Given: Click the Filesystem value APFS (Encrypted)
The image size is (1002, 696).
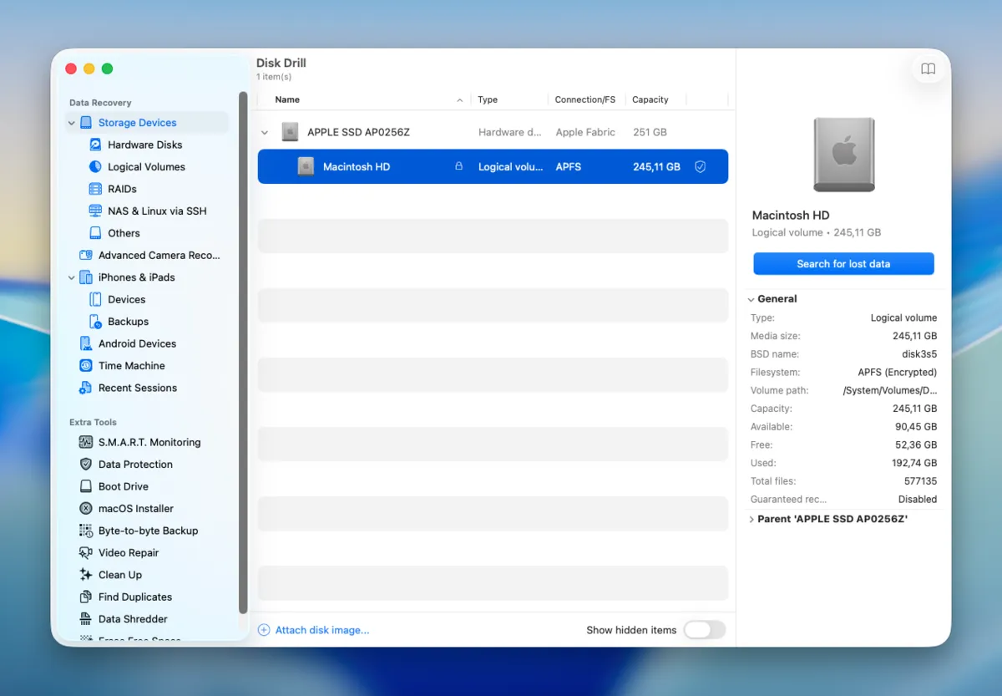Looking at the screenshot, I should point(898,373).
